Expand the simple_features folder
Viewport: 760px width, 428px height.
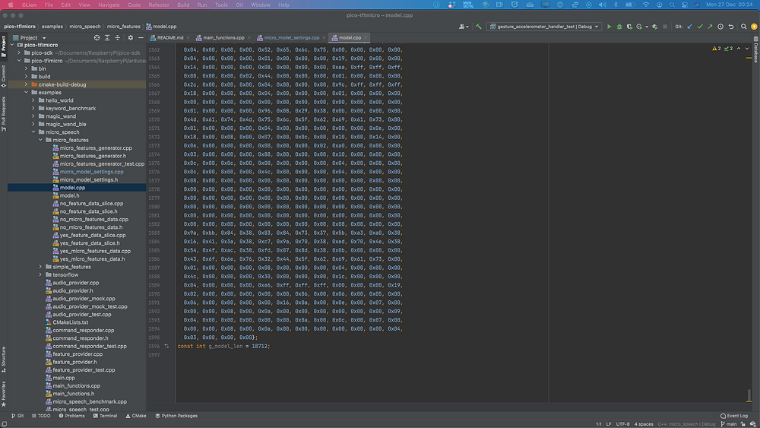pos(41,267)
